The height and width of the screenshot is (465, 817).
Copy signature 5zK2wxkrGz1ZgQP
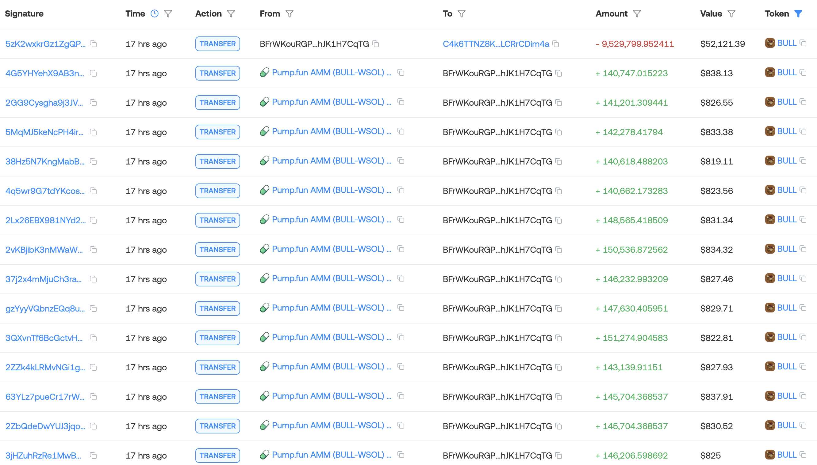click(93, 44)
